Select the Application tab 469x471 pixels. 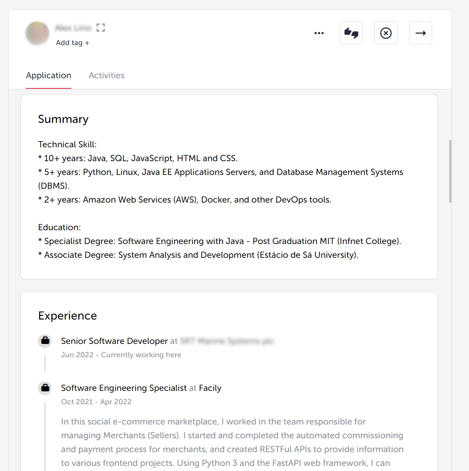(x=48, y=75)
